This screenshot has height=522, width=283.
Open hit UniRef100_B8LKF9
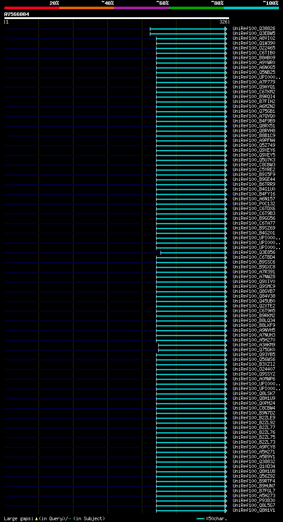point(254,325)
